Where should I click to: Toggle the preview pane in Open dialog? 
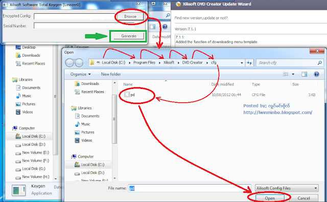(304, 74)
